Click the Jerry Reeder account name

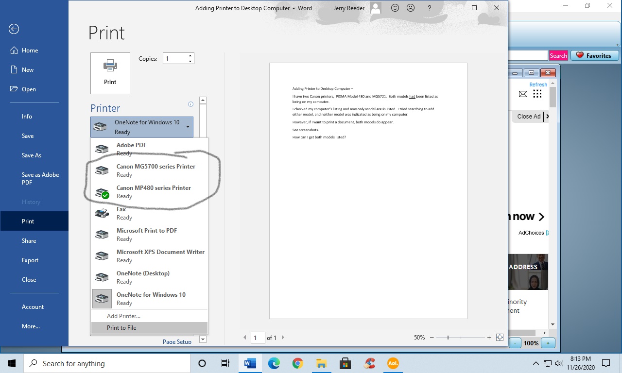[350, 8]
